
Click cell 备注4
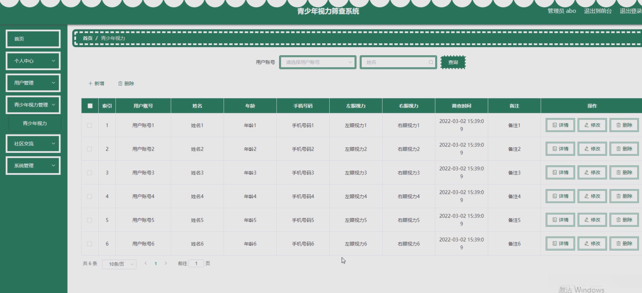pyautogui.click(x=514, y=196)
